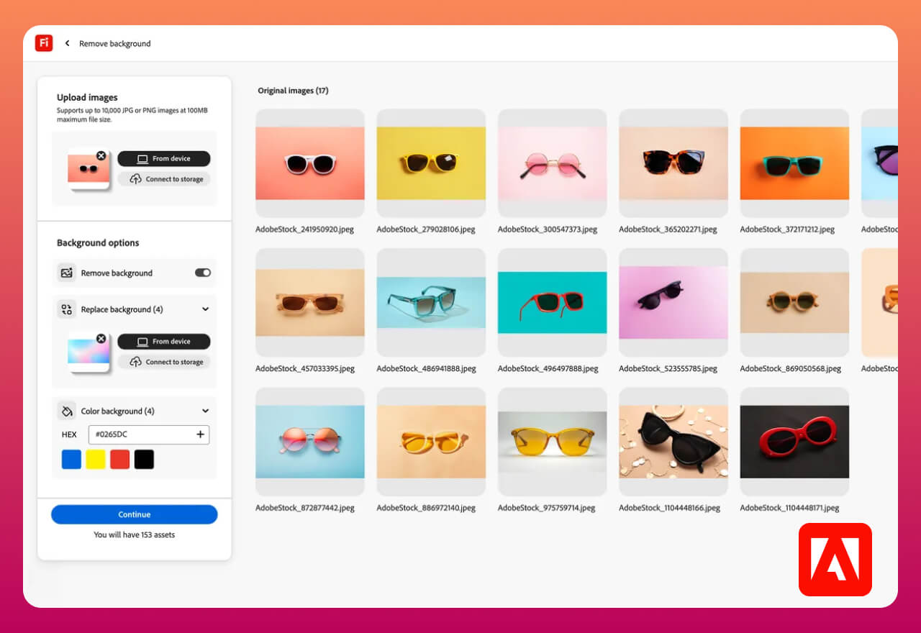Click Connect to storage under Upload images
This screenshot has height=633, width=921.
coord(164,179)
